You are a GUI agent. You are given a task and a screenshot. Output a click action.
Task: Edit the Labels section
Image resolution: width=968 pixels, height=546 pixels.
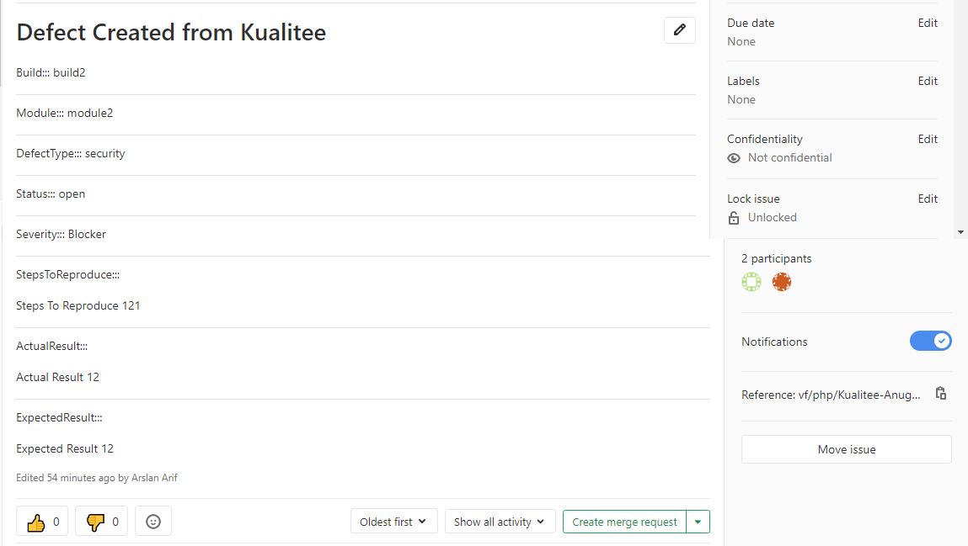point(928,81)
